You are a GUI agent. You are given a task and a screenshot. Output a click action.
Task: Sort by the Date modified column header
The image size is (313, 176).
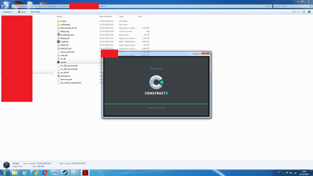(x=105, y=16)
